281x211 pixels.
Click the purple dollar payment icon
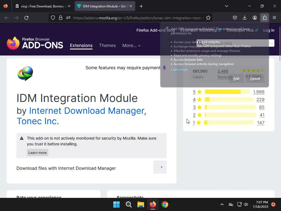164,68
